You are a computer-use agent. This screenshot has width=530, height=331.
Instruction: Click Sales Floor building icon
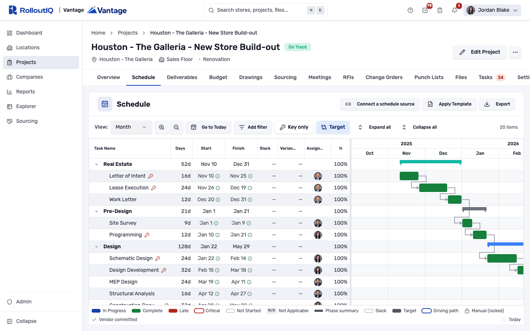pos(162,60)
